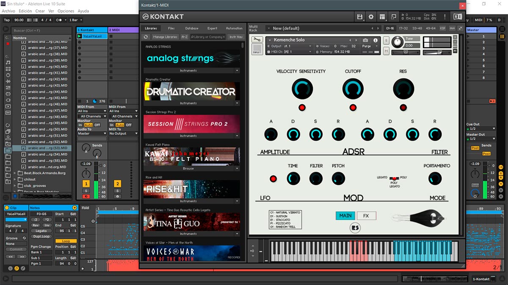Open the Notes next-panel arrow icon

pyautogui.click(x=75, y=208)
